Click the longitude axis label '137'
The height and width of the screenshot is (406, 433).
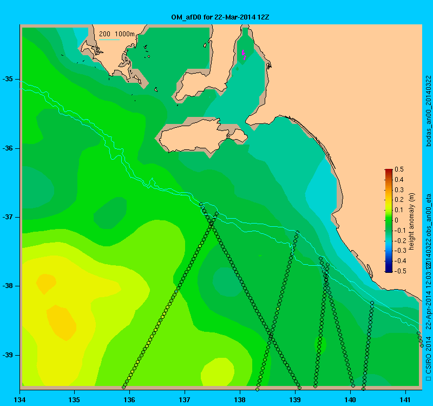click(185, 400)
